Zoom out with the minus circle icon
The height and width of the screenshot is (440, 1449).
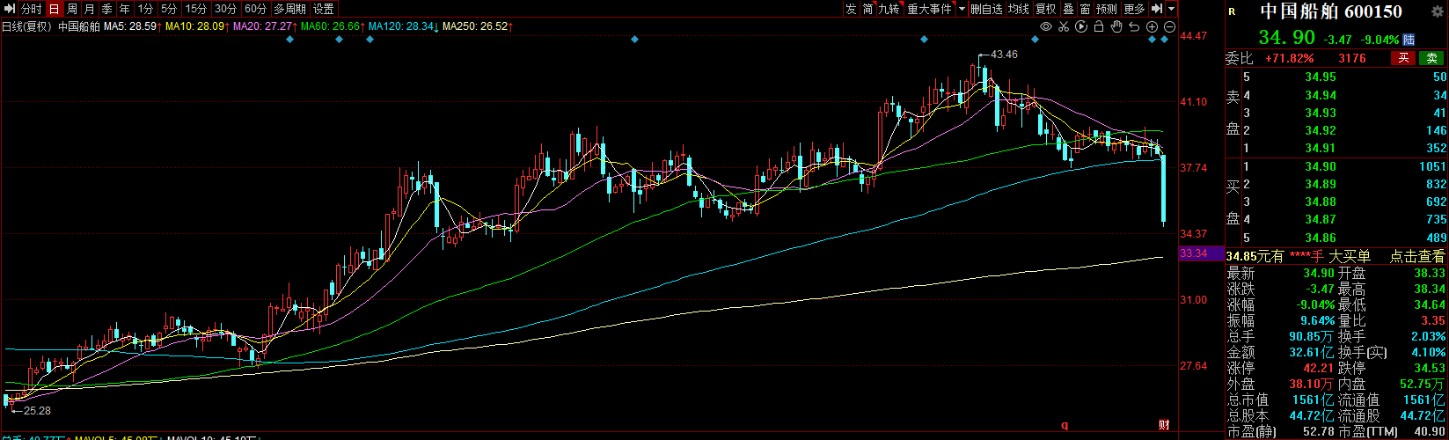pos(1168,26)
